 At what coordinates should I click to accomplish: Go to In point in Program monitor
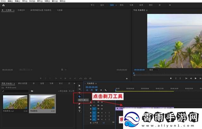tap(186, 78)
